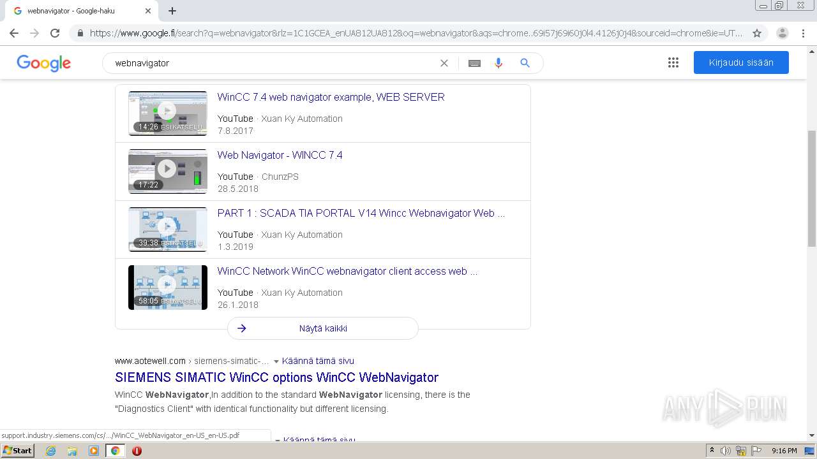
Task: Close the webnavigator Google-haku tab
Action: click(148, 11)
